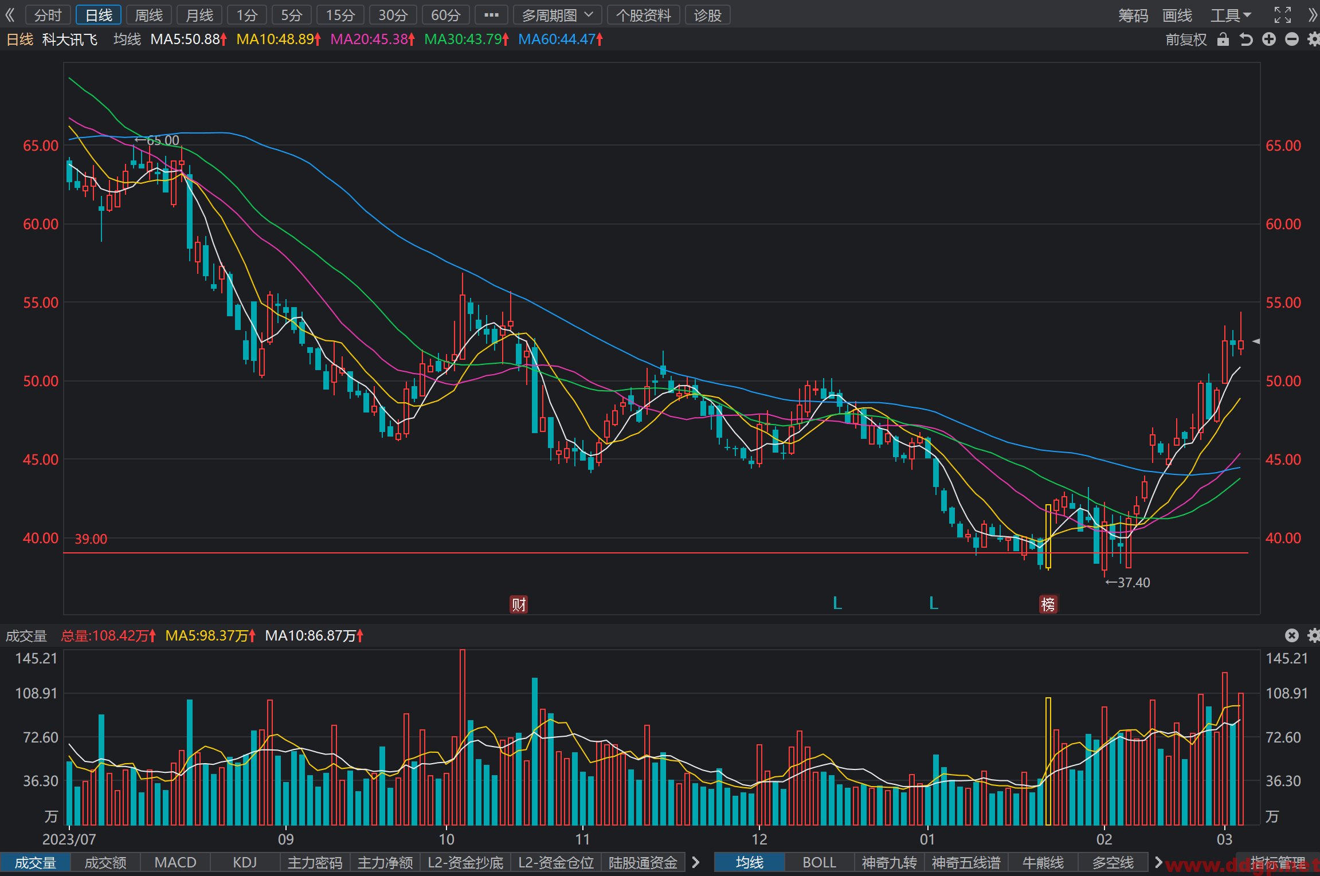Switch to 成交额 turnover indicator
This screenshot has width=1320, height=876.
tap(105, 862)
